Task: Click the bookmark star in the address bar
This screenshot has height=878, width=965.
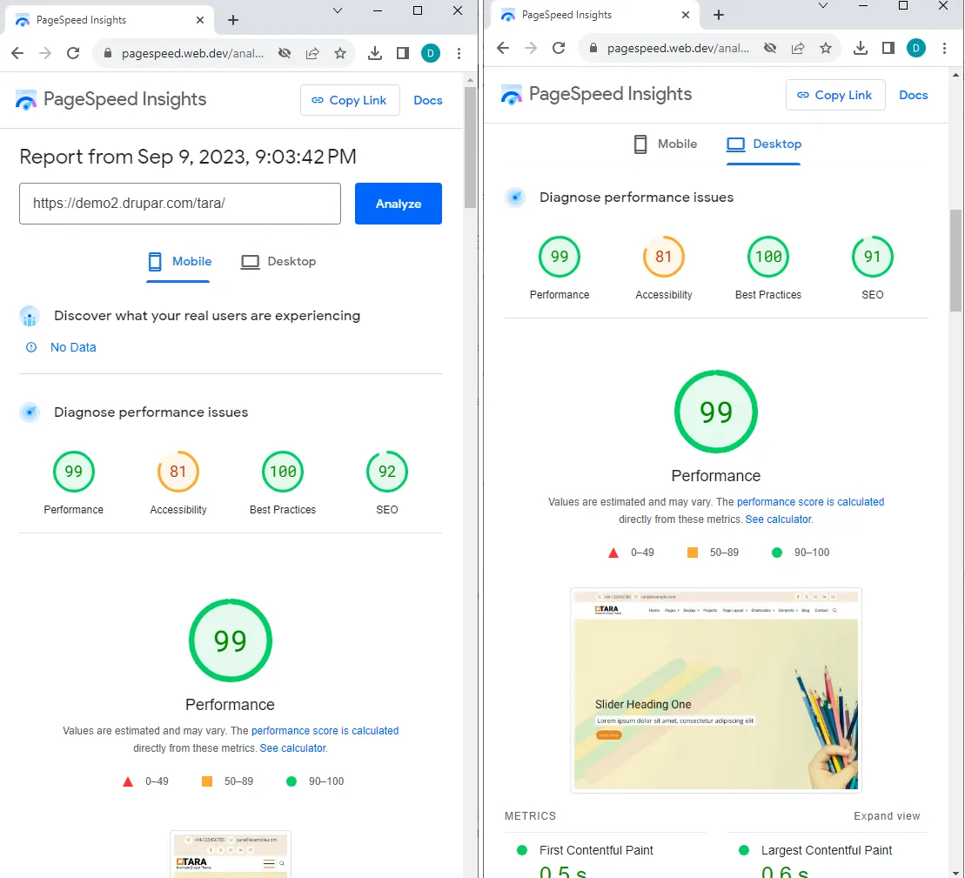Action: [340, 53]
